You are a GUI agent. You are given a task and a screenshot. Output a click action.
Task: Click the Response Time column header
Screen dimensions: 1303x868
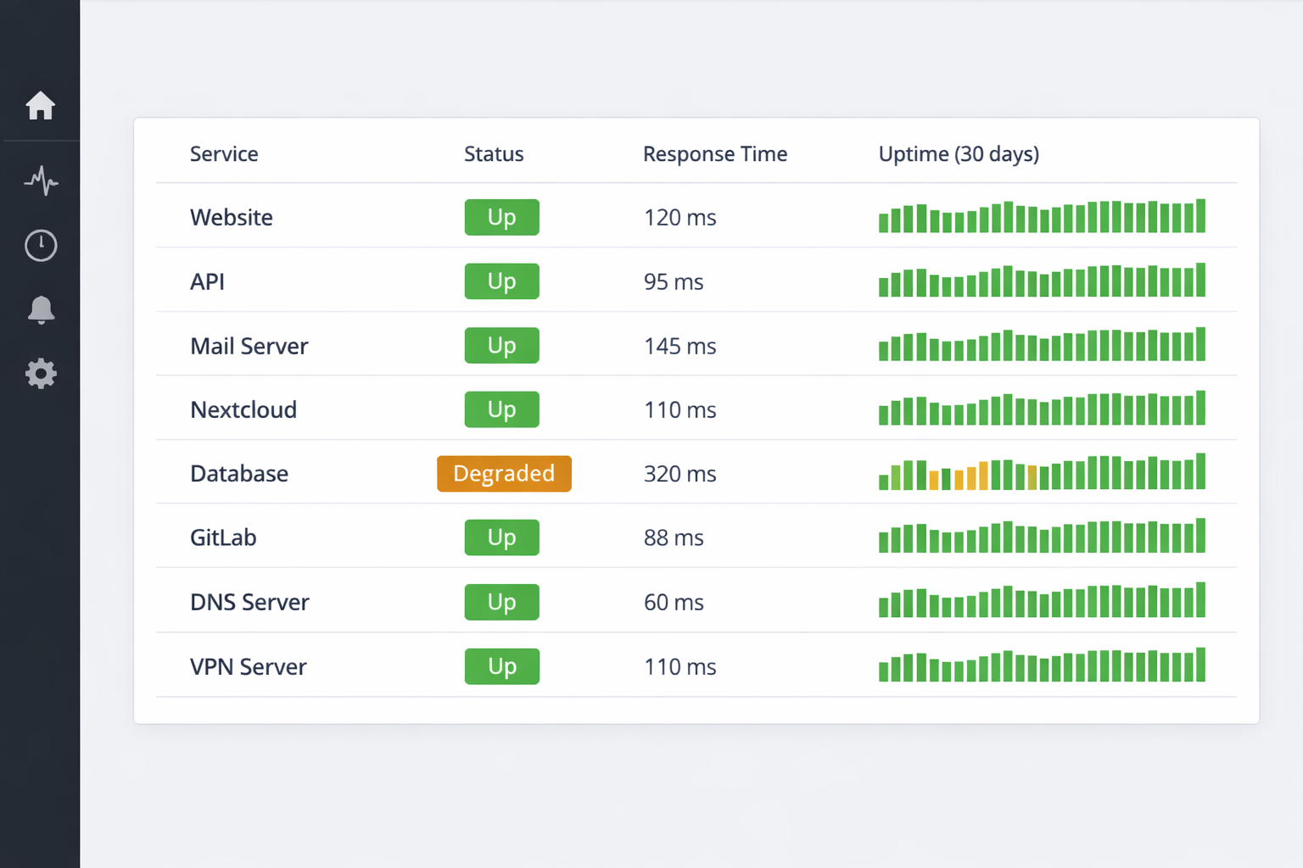tap(714, 154)
